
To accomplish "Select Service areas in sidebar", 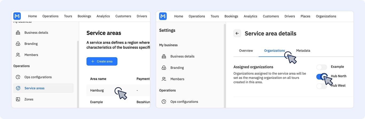I will [x=43, y=88].
